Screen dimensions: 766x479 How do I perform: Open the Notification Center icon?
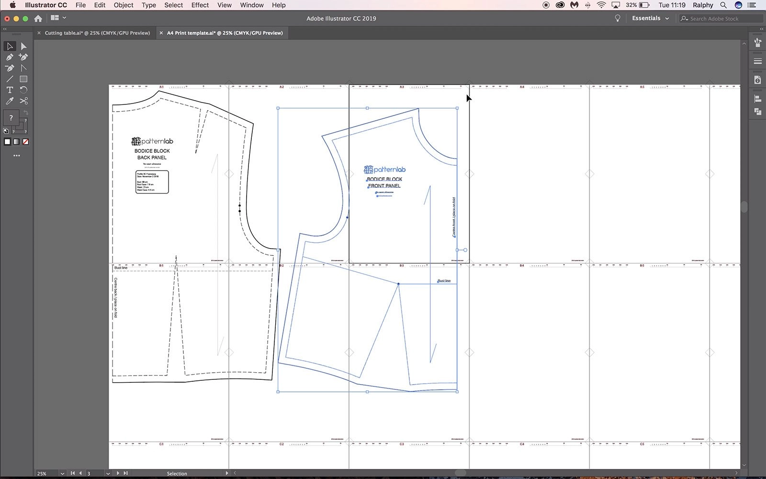(x=752, y=5)
